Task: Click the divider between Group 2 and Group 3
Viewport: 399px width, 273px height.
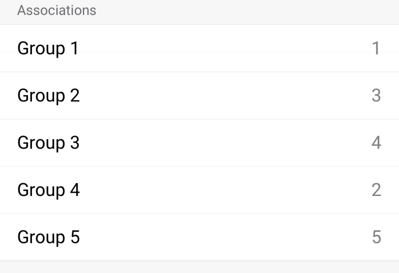Action: pos(199,119)
